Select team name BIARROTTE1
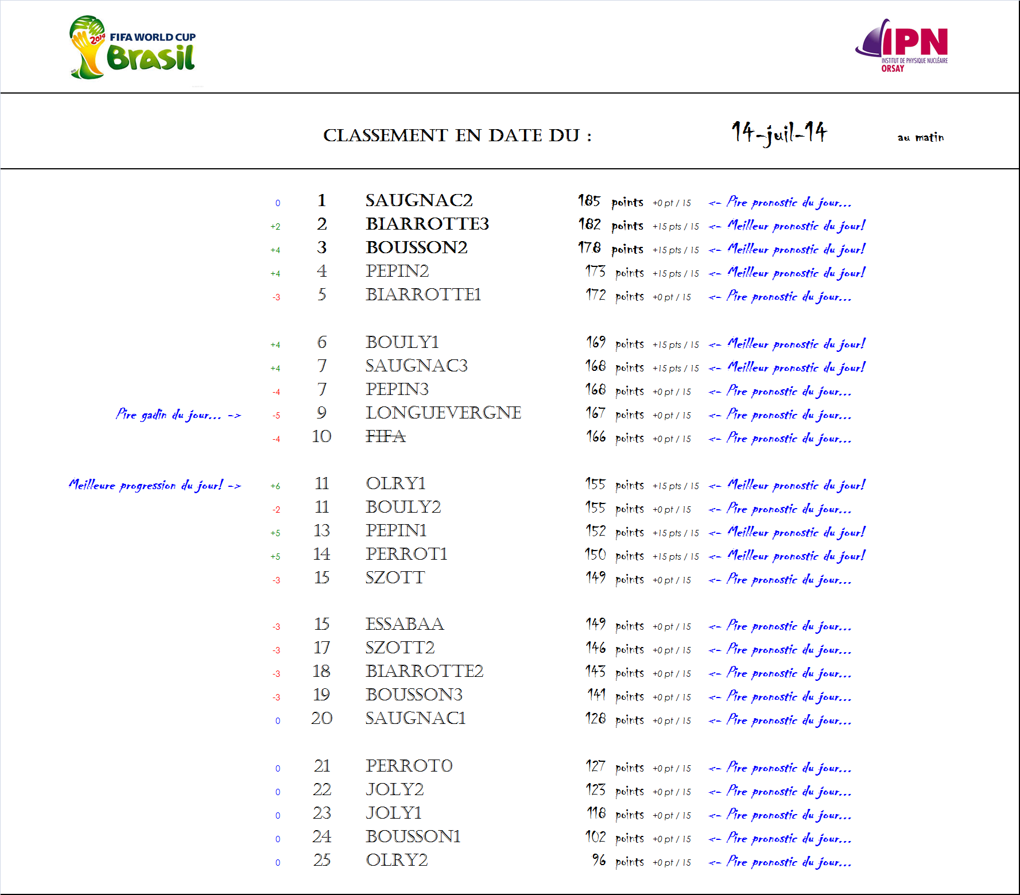Image resolution: width=1020 pixels, height=895 pixels. click(424, 295)
